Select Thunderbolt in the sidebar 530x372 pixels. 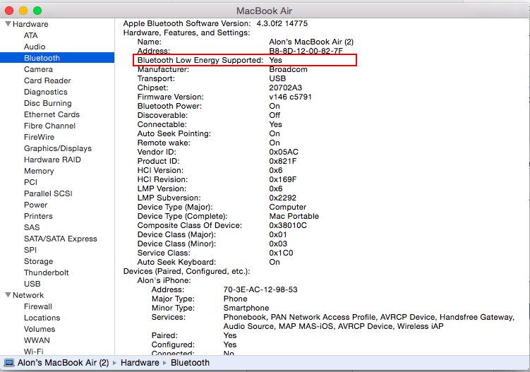coord(47,272)
